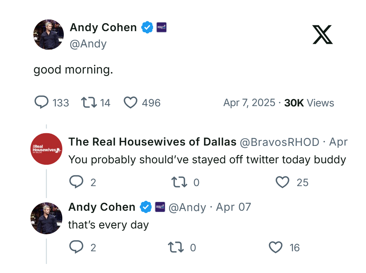Viewport: 366px width, 273px height.
Task: Like the 'that's every day' reply
Action: coord(275,247)
